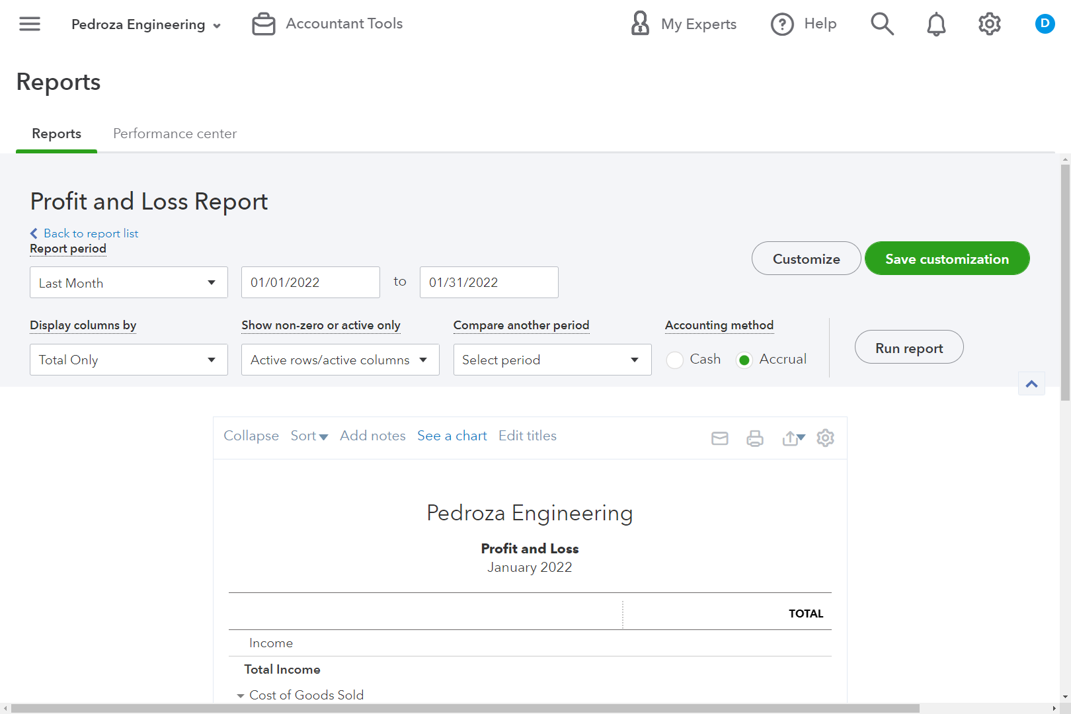The height and width of the screenshot is (714, 1071).
Task: Open the Last Month report period dropdown
Action: coord(128,282)
